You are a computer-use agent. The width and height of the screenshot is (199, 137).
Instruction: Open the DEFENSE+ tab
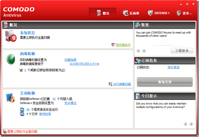tap(159, 13)
